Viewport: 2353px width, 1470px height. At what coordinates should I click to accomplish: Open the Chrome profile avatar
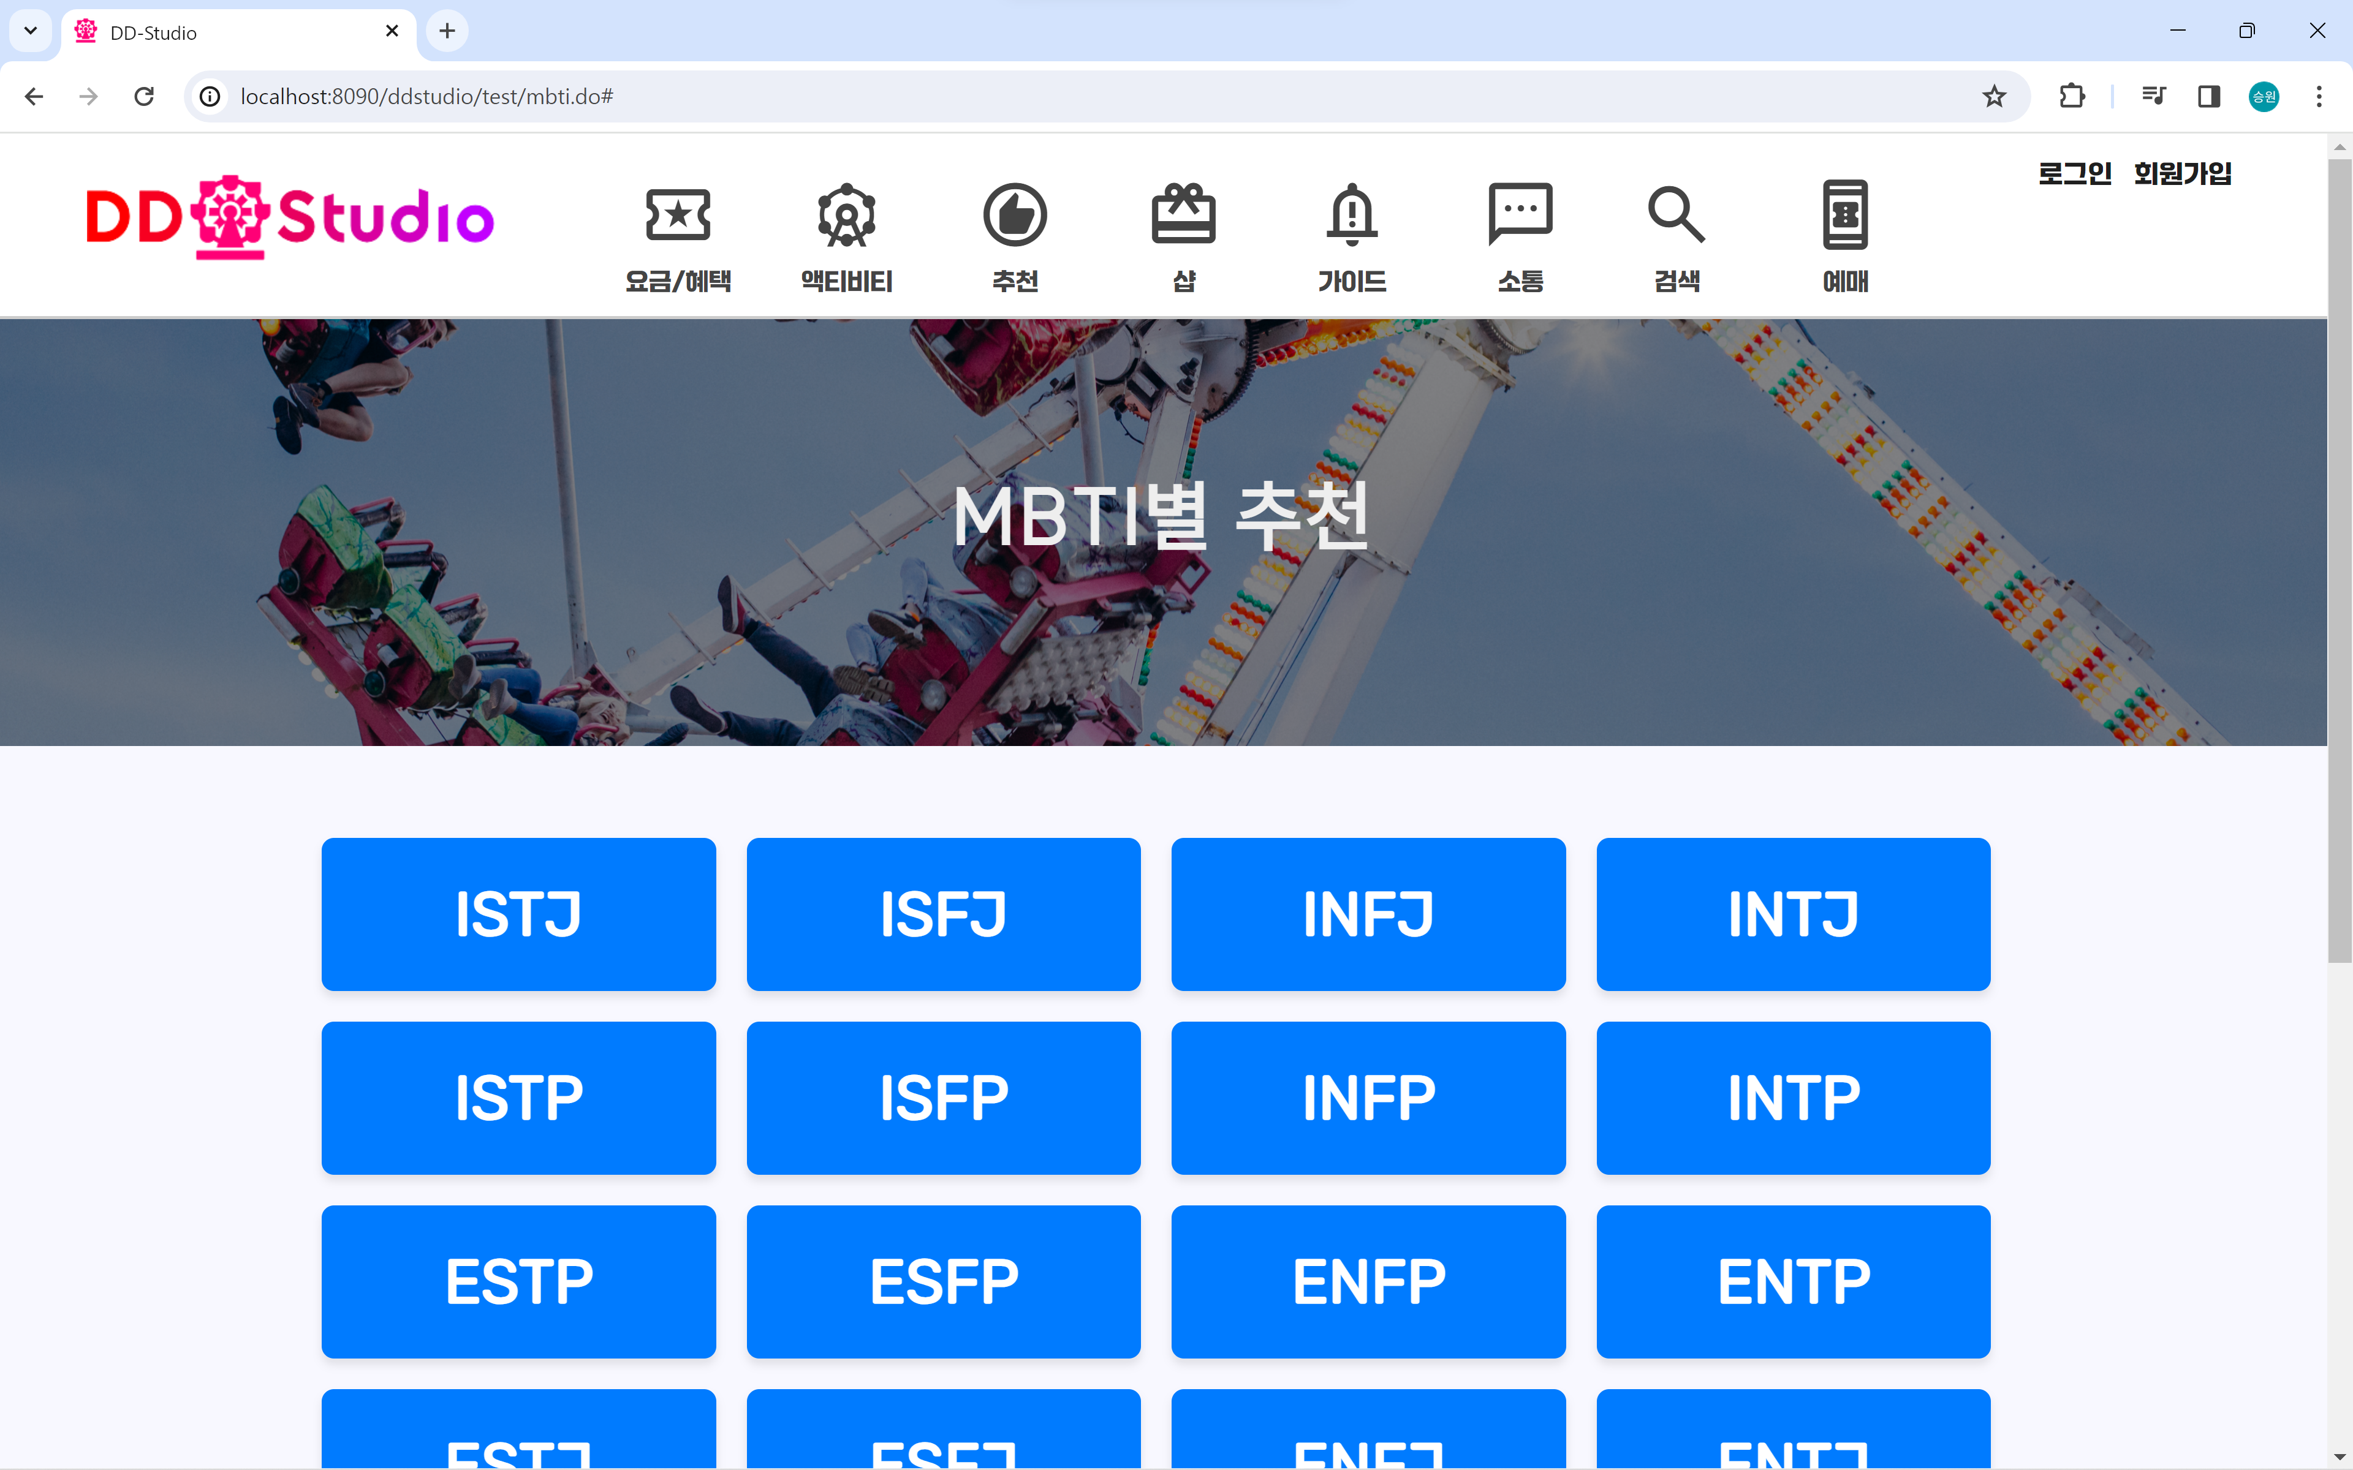pos(2264,96)
